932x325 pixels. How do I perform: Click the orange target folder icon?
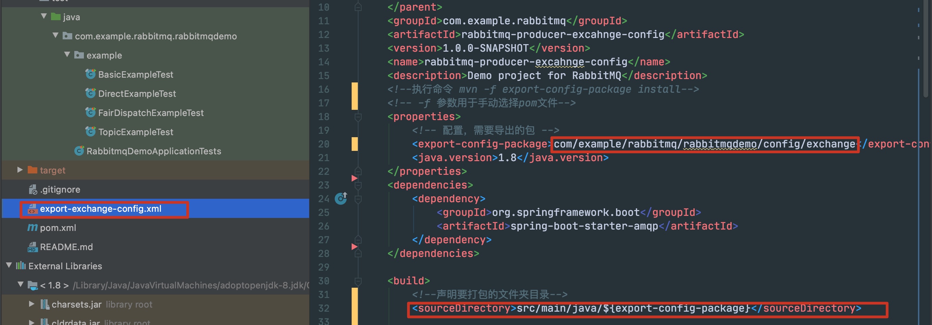point(33,170)
